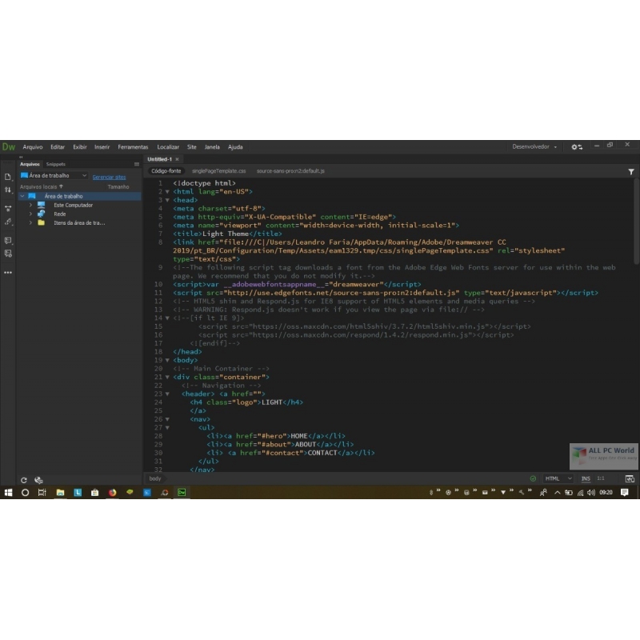Click the real-time preview device icon

(630, 478)
